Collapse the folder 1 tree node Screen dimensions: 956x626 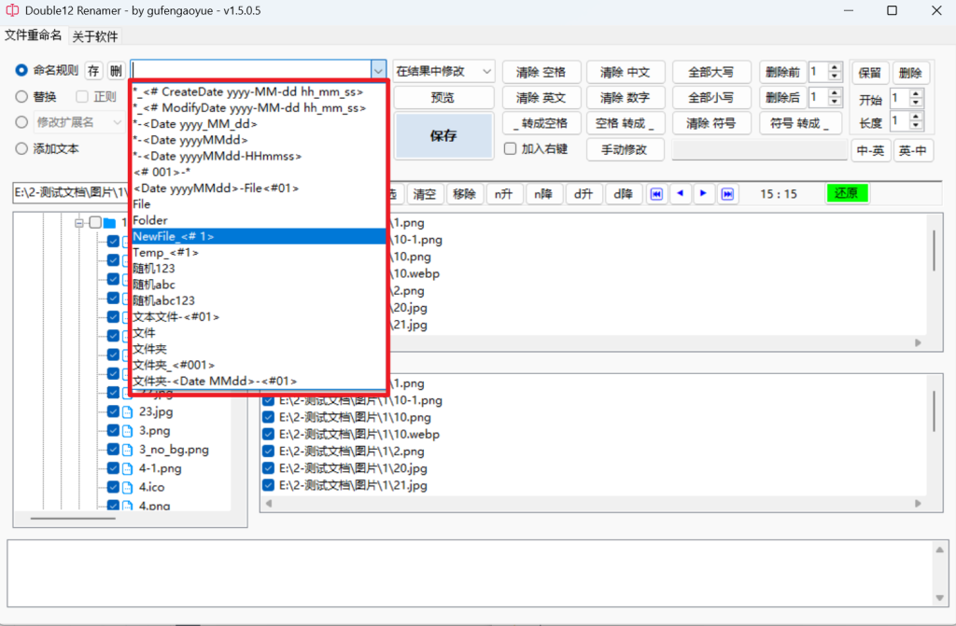tap(79, 223)
